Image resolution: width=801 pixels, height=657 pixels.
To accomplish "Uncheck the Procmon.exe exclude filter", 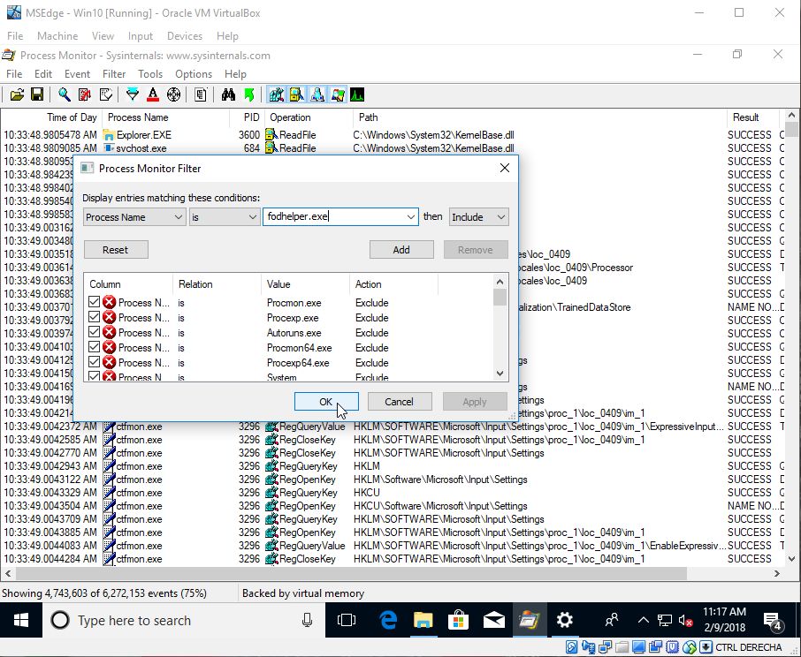I will 95,303.
